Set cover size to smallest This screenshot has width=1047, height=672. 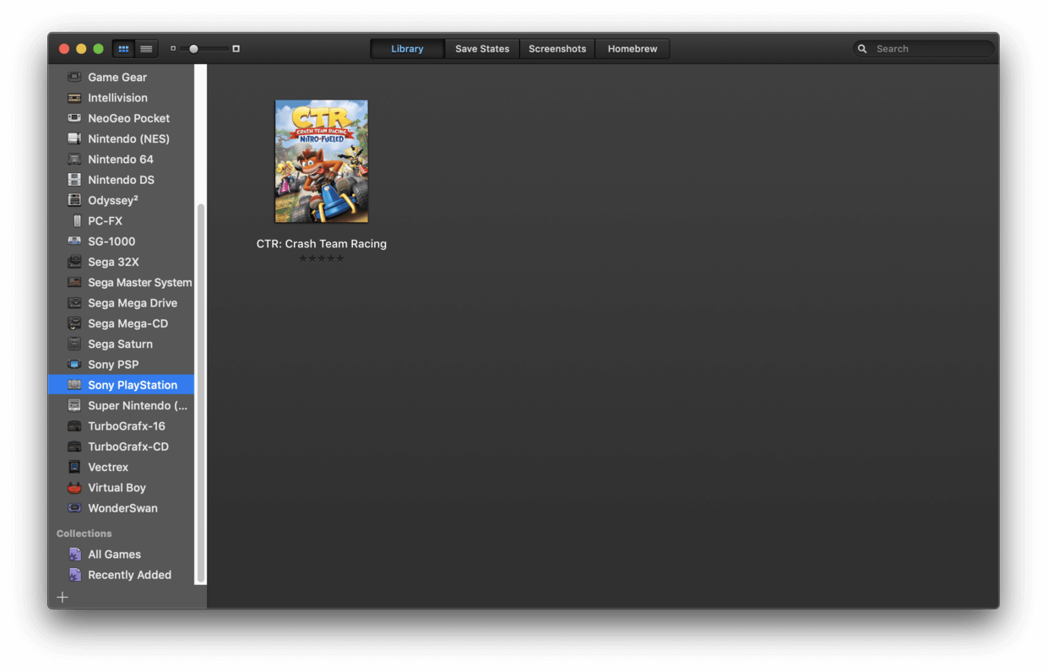173,49
